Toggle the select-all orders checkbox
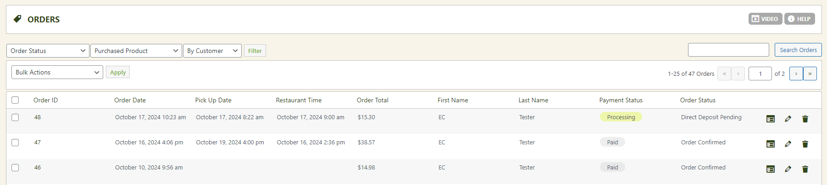Screen dimensions: 827x185 (15, 100)
